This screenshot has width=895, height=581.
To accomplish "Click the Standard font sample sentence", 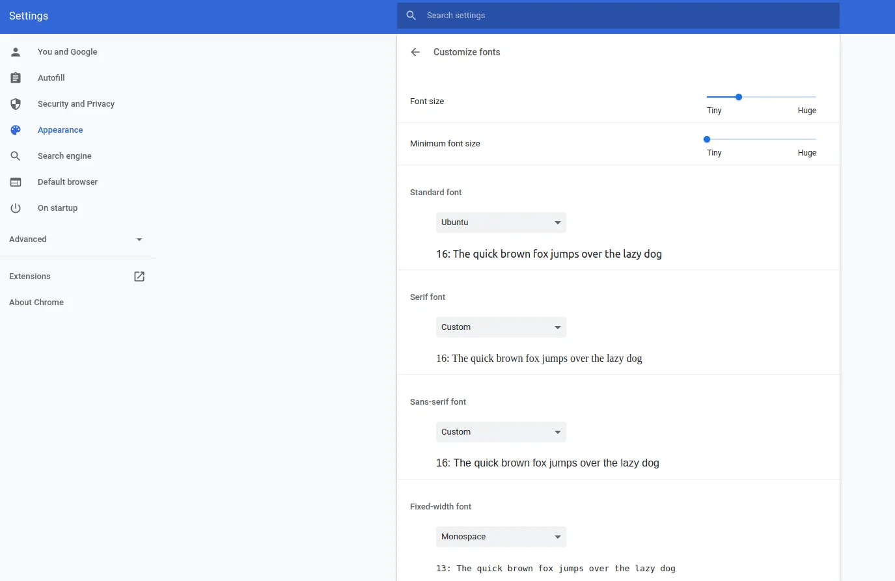I will 549,254.
